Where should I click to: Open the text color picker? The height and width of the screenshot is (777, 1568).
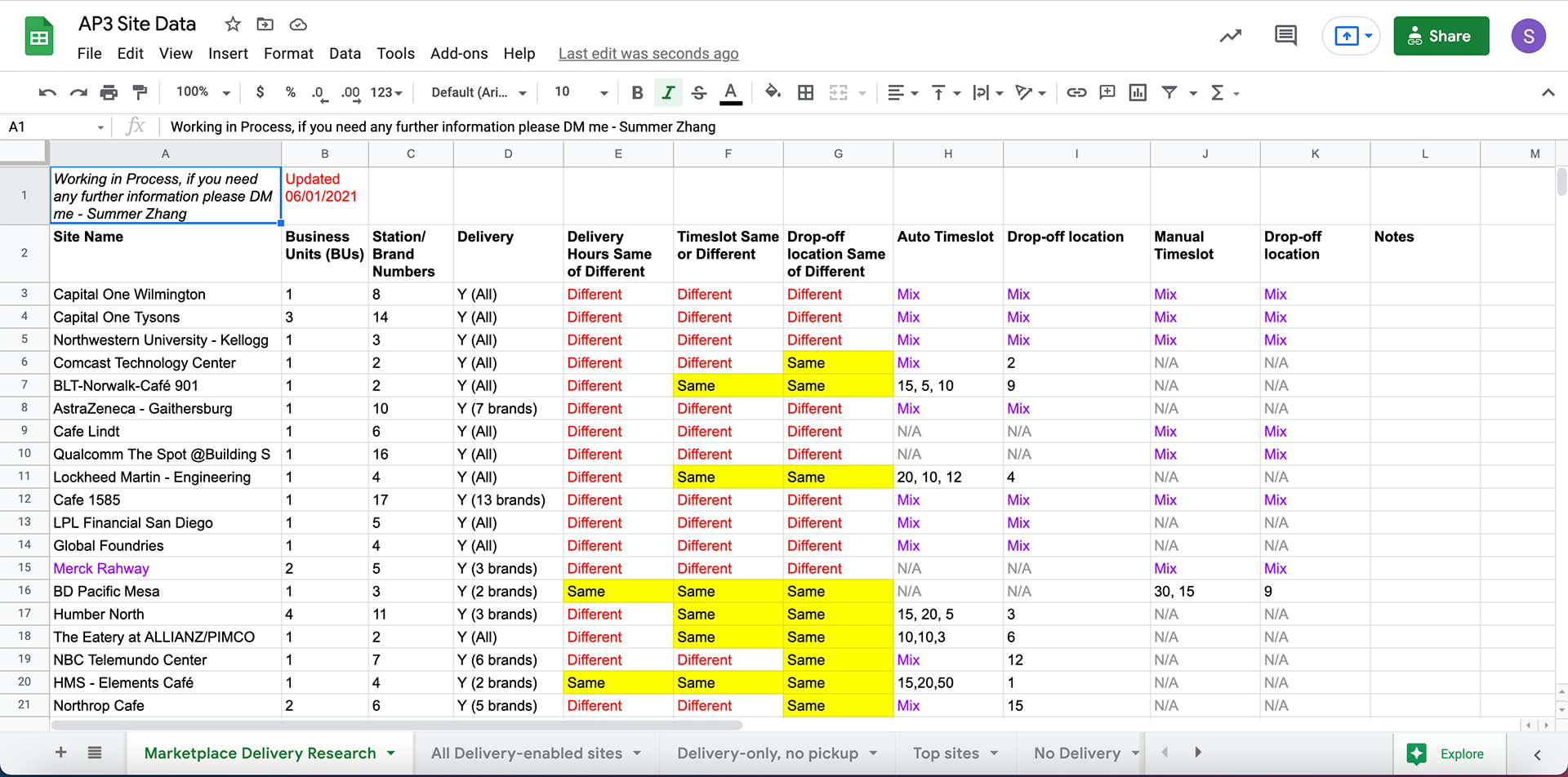(x=731, y=93)
